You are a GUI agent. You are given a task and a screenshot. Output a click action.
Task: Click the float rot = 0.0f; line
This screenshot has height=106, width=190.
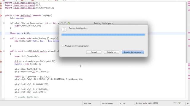pos(20,33)
